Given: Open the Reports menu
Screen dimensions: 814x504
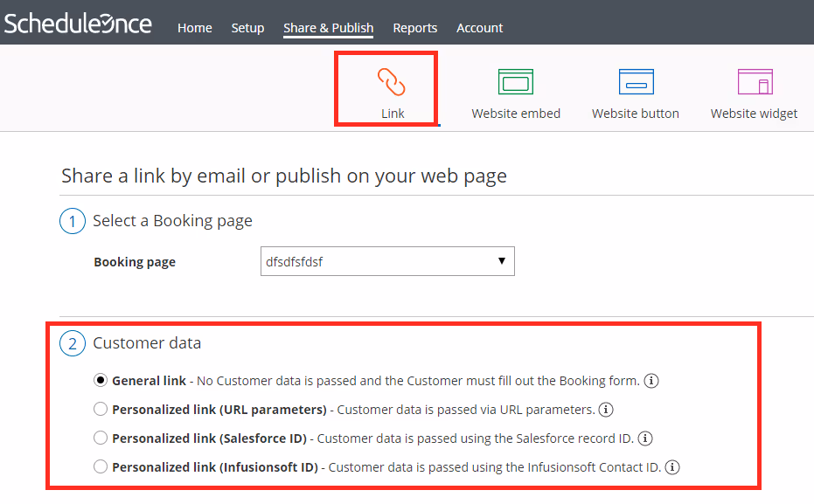Looking at the screenshot, I should (414, 28).
